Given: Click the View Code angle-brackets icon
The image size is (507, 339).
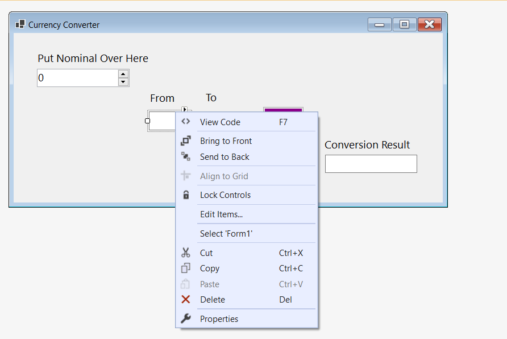Looking at the screenshot, I should point(186,122).
